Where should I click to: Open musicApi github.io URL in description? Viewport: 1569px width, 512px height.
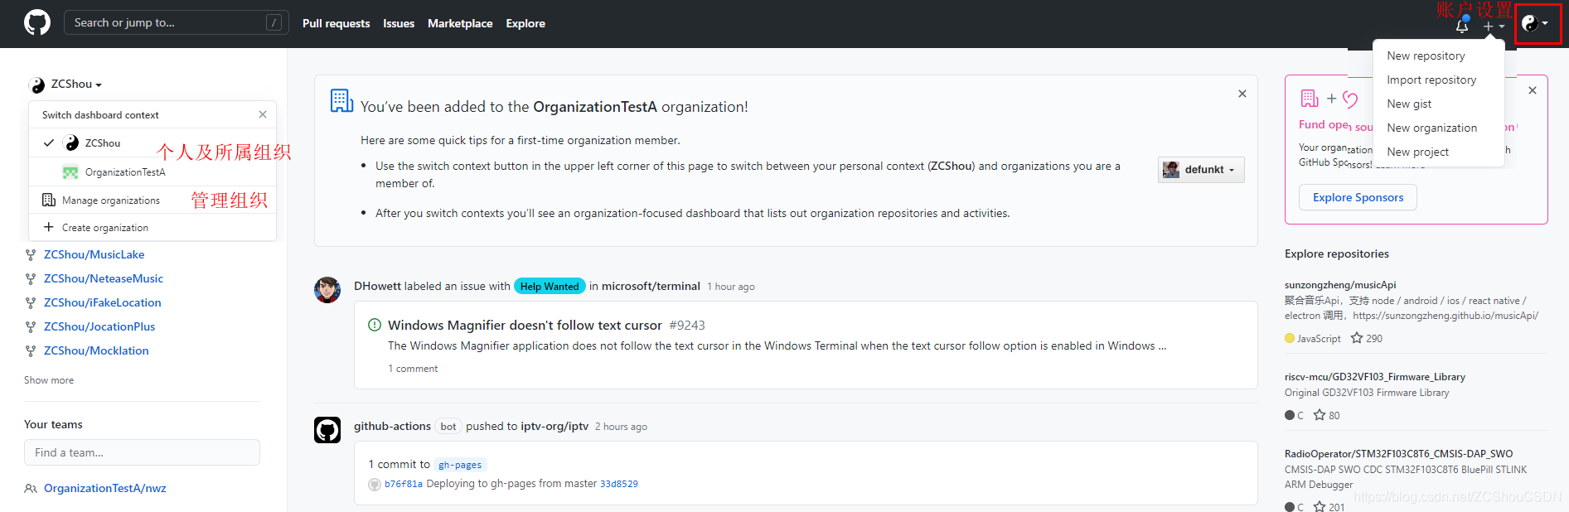tap(1446, 316)
